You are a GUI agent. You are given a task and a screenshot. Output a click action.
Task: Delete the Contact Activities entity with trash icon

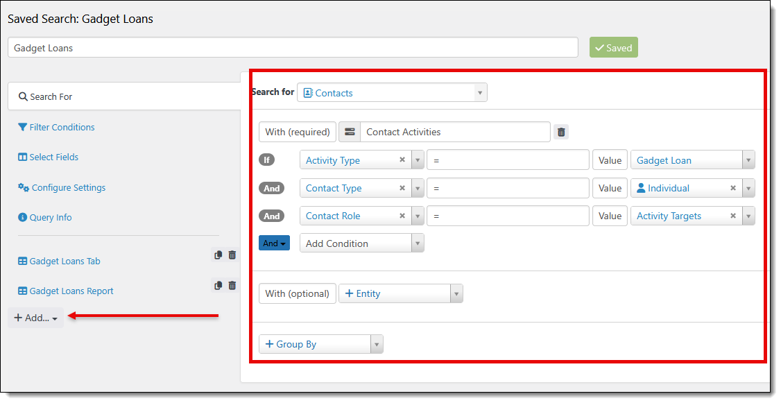pos(561,132)
